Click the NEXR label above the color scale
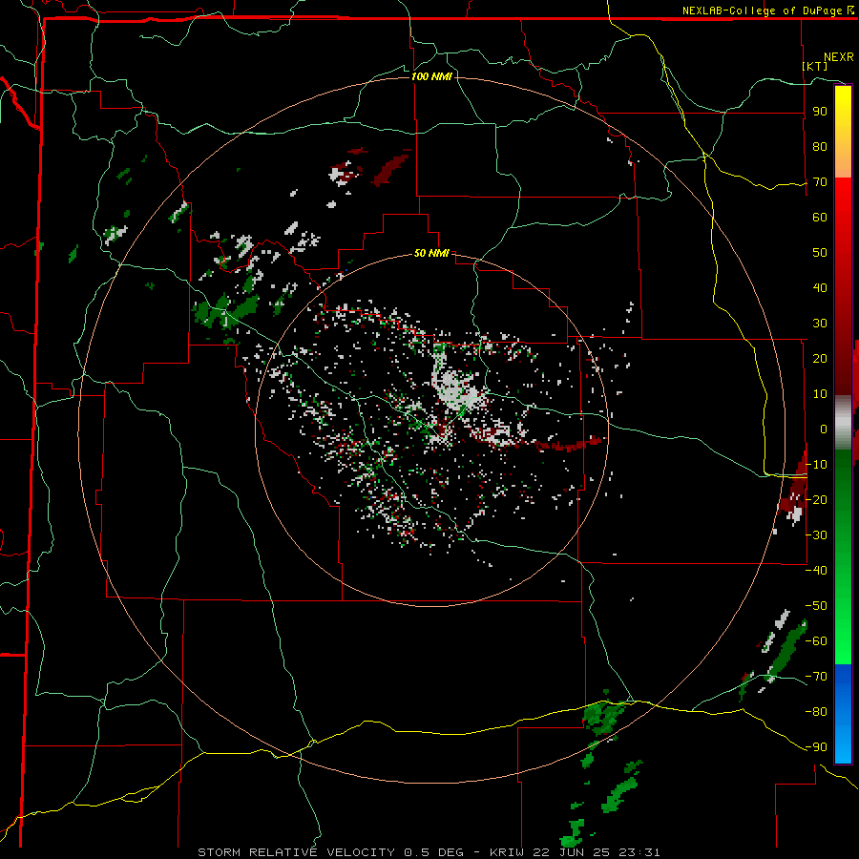This screenshot has width=859, height=859. pyautogui.click(x=838, y=57)
